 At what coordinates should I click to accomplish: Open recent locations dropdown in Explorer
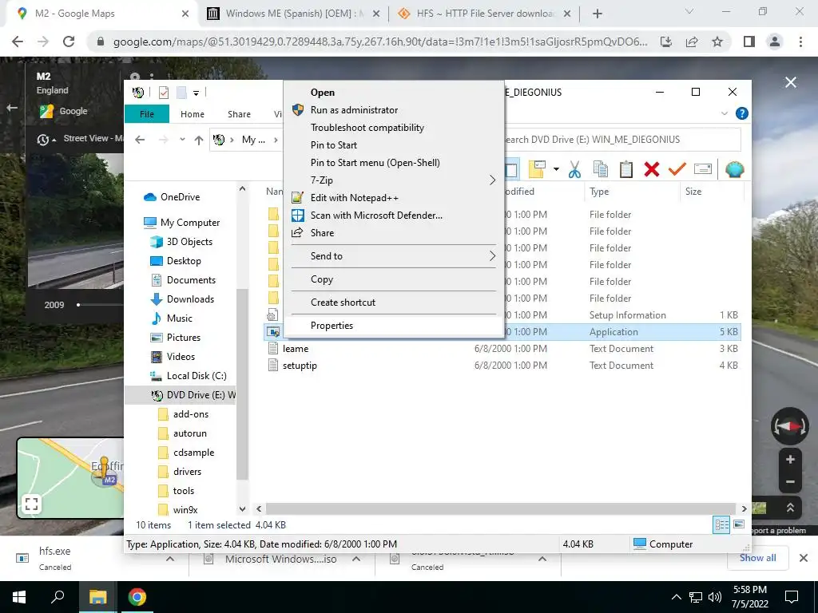click(x=182, y=140)
